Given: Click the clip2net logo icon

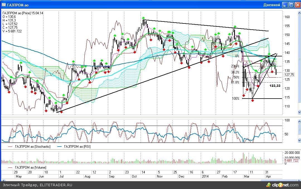Looking at the screenshot, I should tap(269, 185).
